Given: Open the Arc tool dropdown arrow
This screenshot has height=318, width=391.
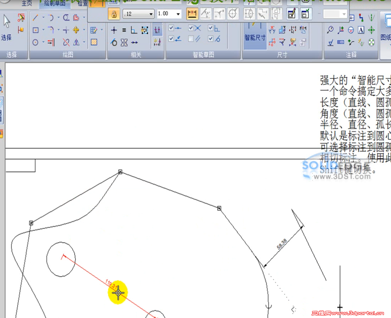Looking at the screenshot, I should 58,18.
